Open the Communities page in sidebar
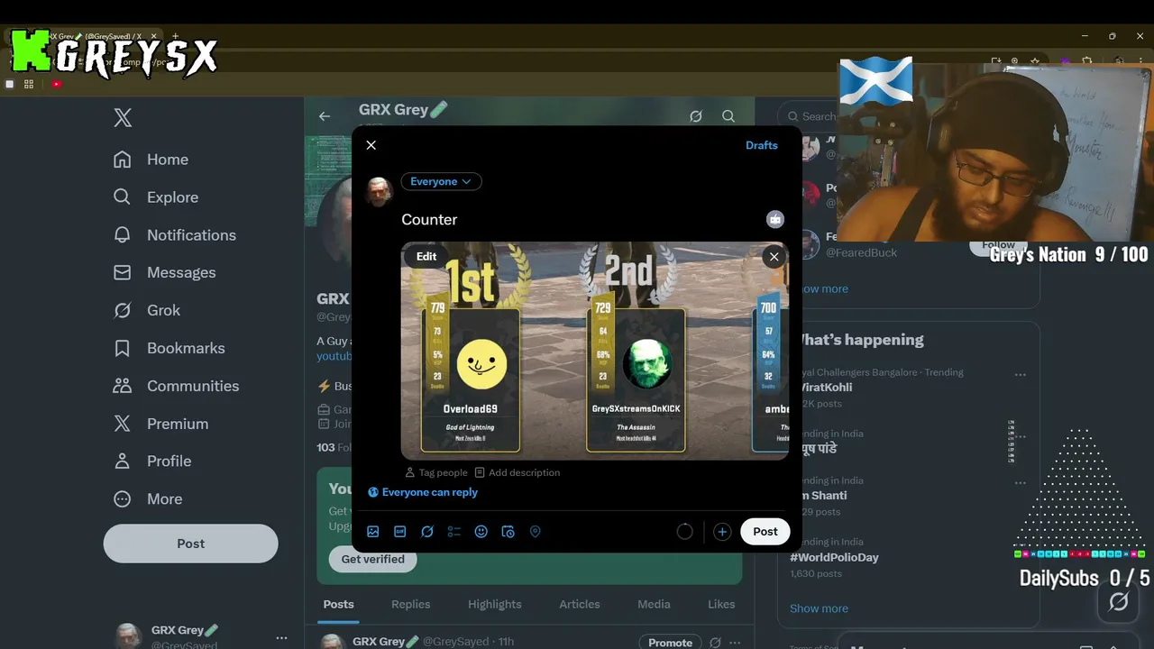1154x649 pixels. [x=176, y=386]
